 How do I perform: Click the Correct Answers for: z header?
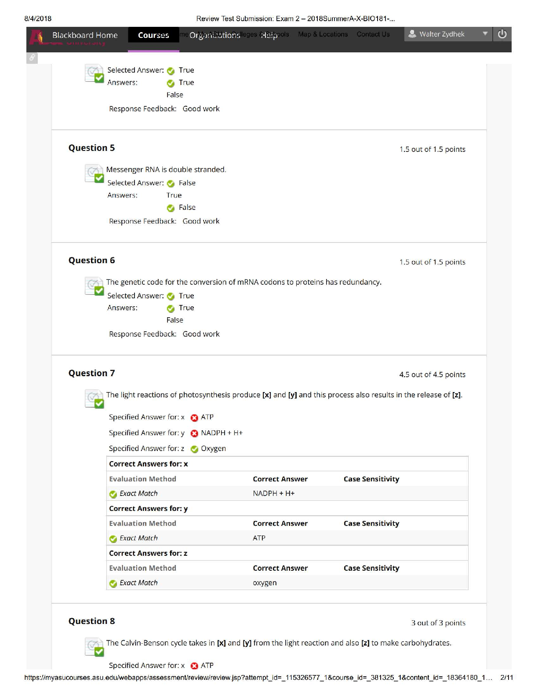(148, 553)
